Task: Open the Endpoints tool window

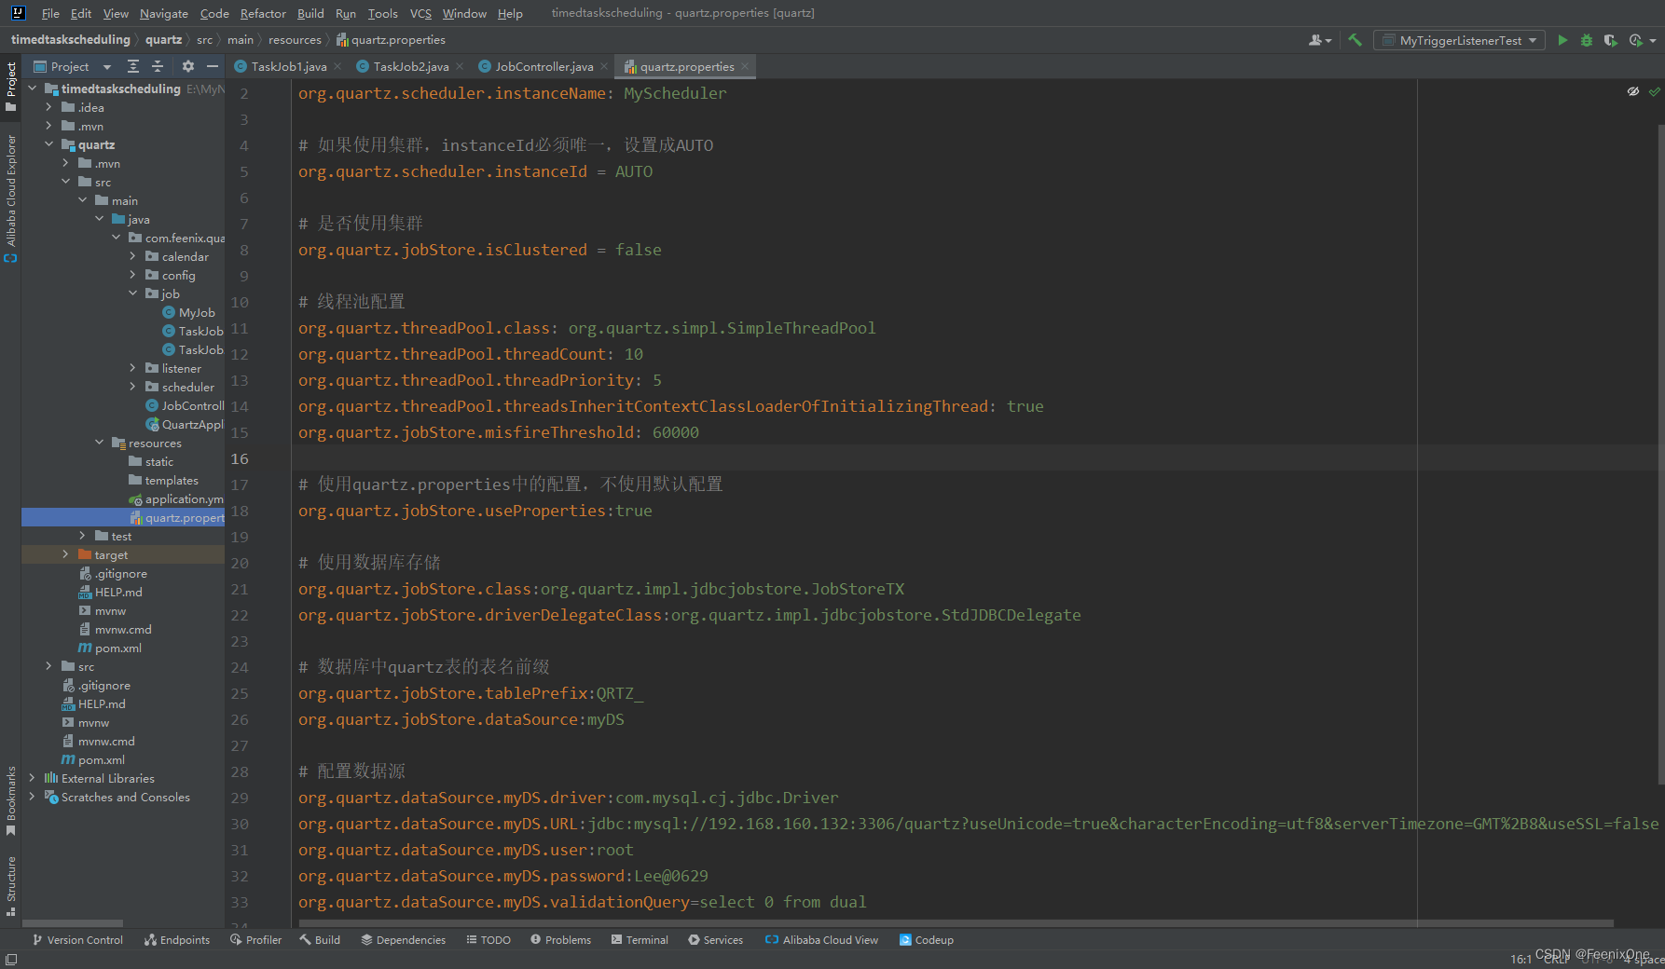Action: (x=177, y=940)
